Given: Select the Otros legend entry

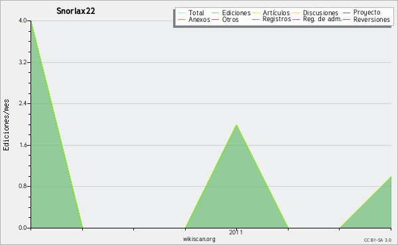Looking at the screenshot, I should (x=230, y=19).
